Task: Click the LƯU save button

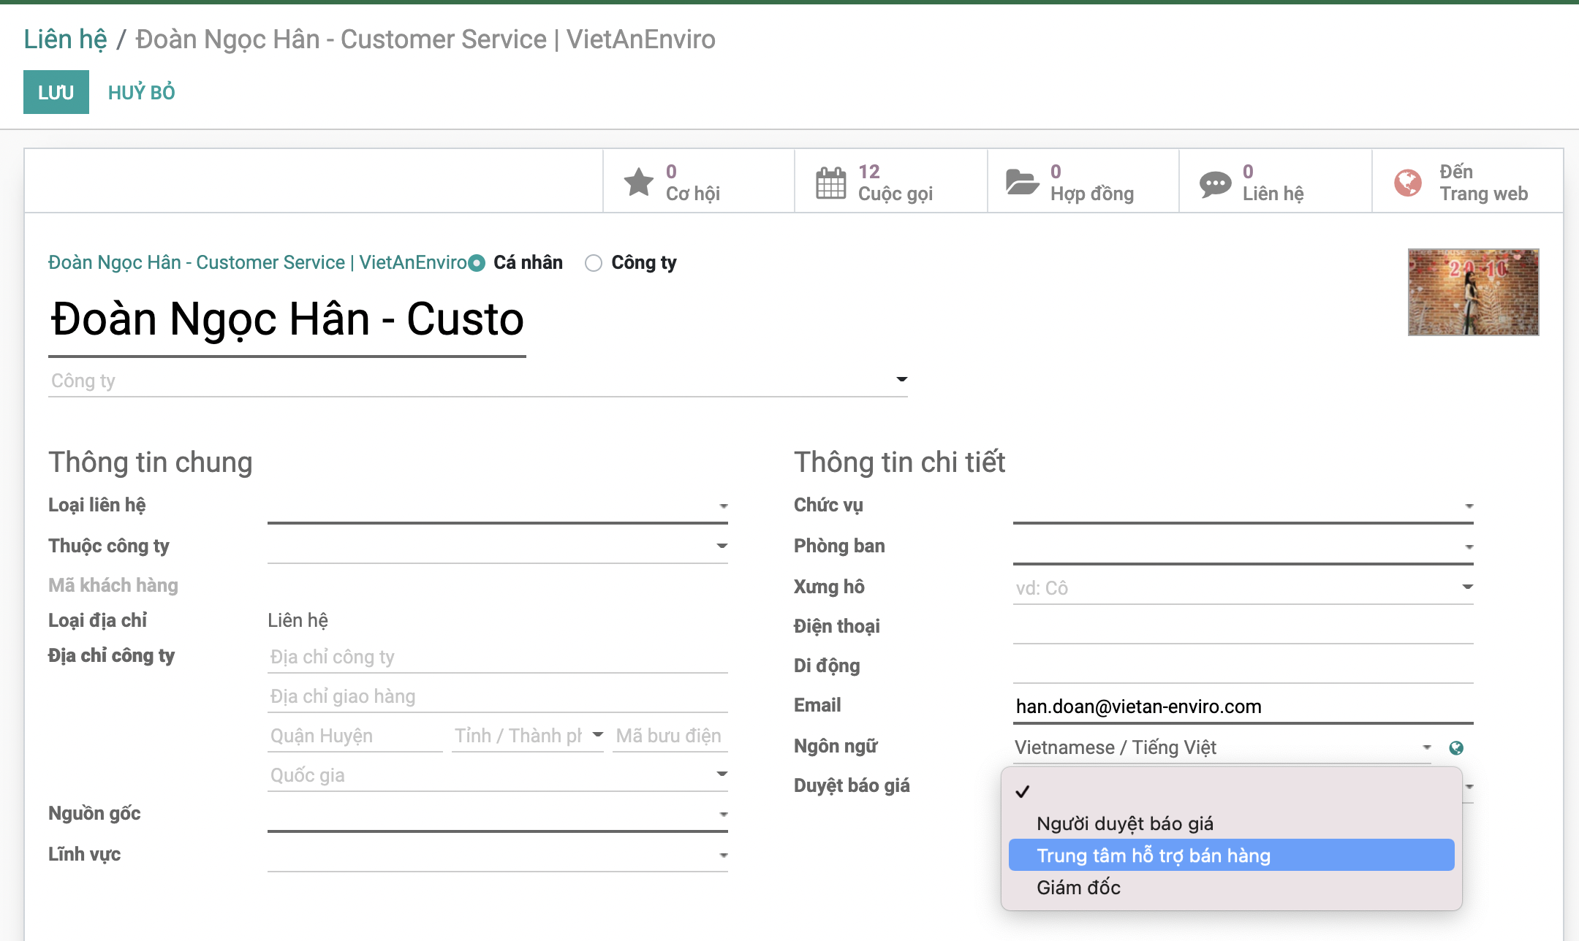Action: tap(56, 92)
